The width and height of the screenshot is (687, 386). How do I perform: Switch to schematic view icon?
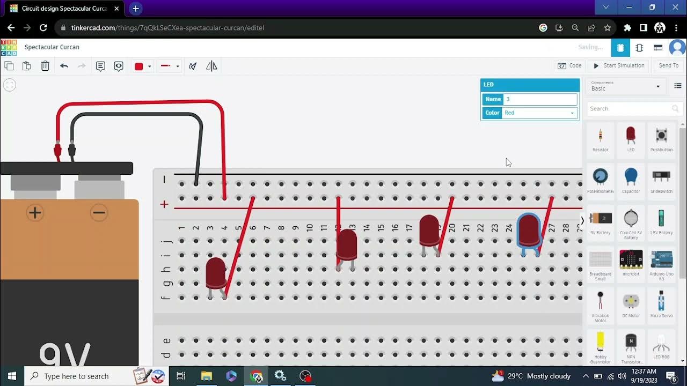pos(639,48)
